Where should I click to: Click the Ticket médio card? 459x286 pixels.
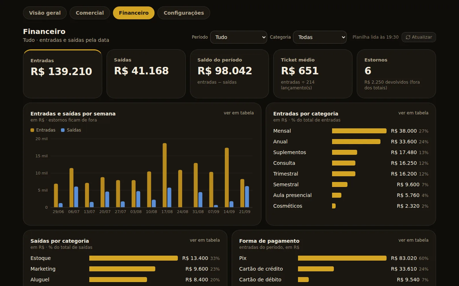(313, 74)
